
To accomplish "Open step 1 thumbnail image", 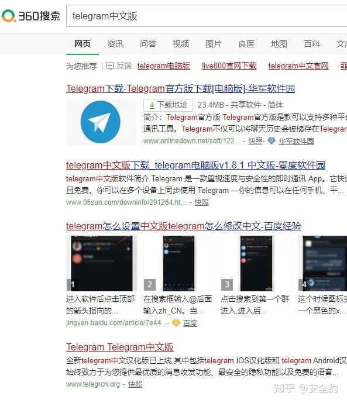I will (x=102, y=263).
